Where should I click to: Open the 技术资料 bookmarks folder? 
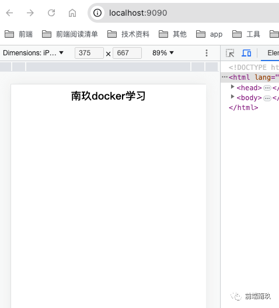(x=128, y=34)
